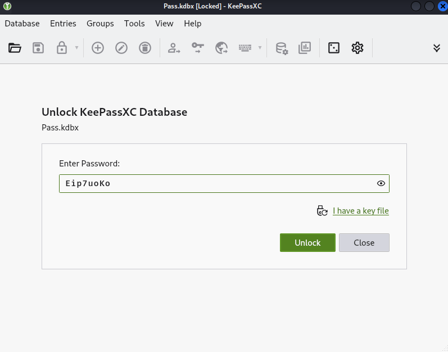Click the Open Database folder icon
Image resolution: width=448 pixels, height=352 pixels.
[x=15, y=48]
